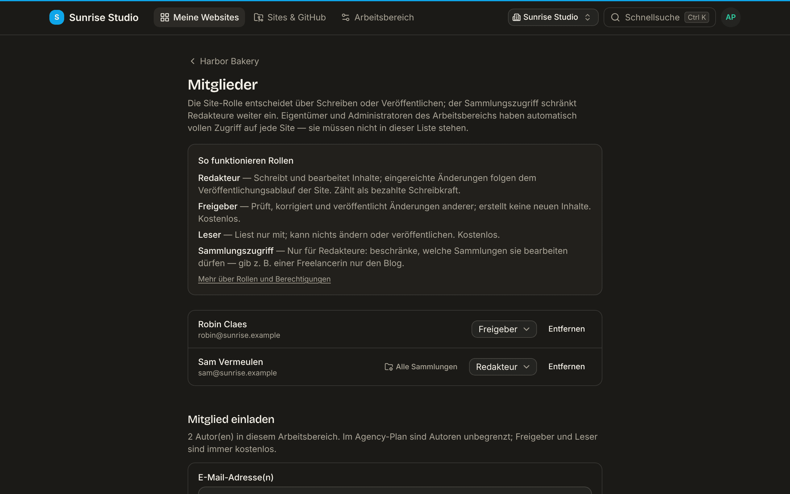Open Mehr über Rollen und Berechtigungen link

tap(264, 279)
